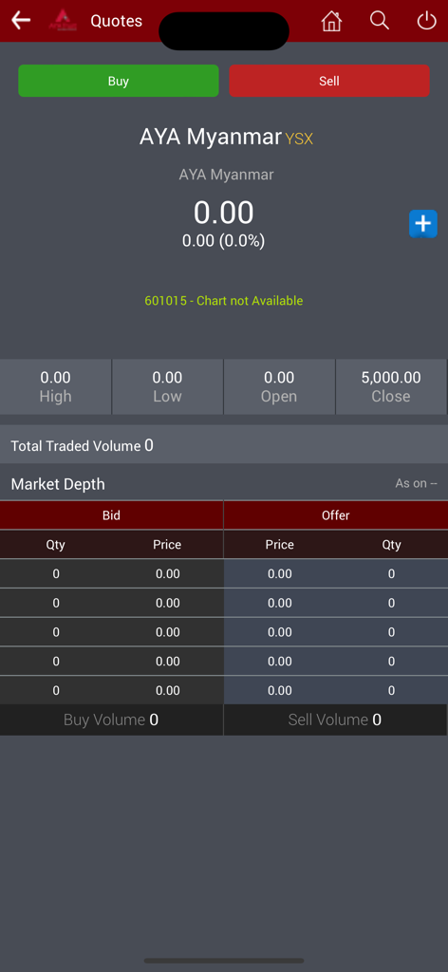Tap the AYA Myanmar stock heading
This screenshot has height=972, width=448.
tap(211, 137)
